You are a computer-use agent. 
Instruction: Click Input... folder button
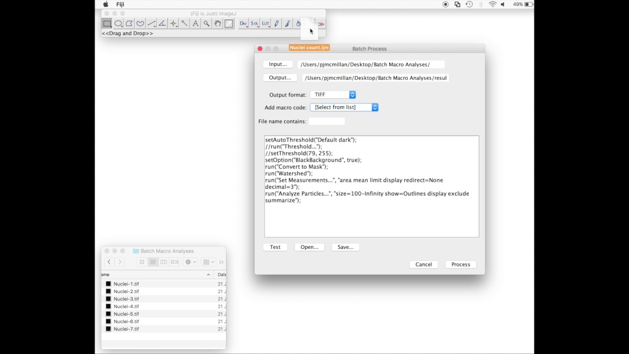coord(278,64)
